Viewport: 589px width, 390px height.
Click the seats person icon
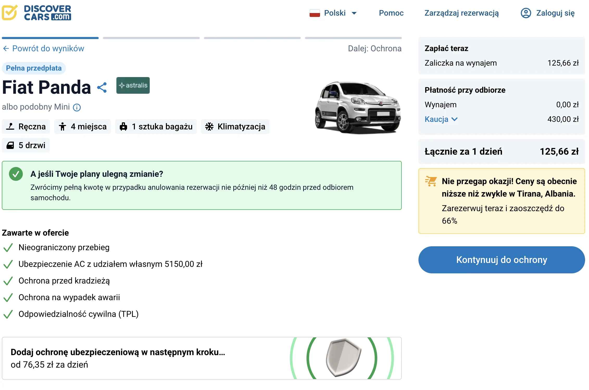tap(62, 127)
